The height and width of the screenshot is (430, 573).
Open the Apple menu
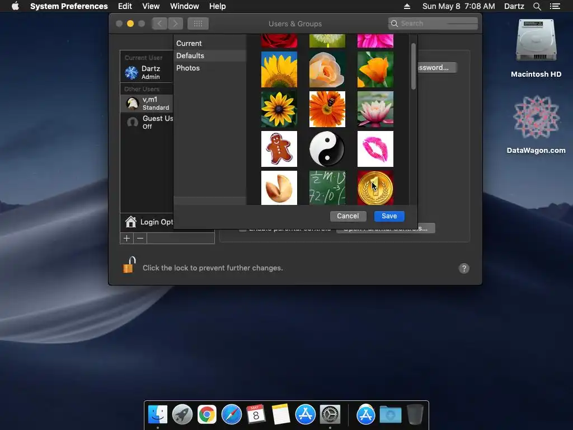15,6
